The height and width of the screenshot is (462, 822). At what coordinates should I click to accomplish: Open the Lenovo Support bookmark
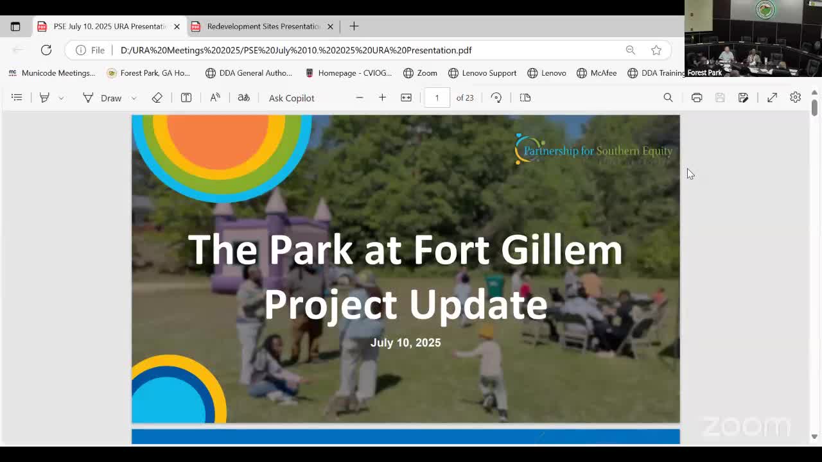click(x=482, y=73)
